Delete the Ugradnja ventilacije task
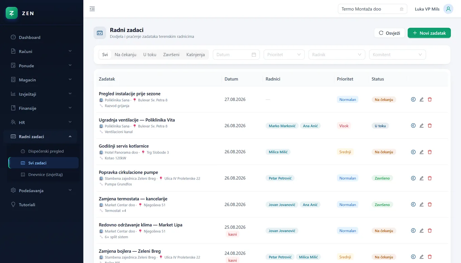 coord(430,126)
